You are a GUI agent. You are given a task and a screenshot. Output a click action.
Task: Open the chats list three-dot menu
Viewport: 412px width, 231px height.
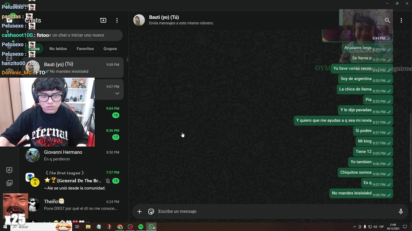[117, 20]
